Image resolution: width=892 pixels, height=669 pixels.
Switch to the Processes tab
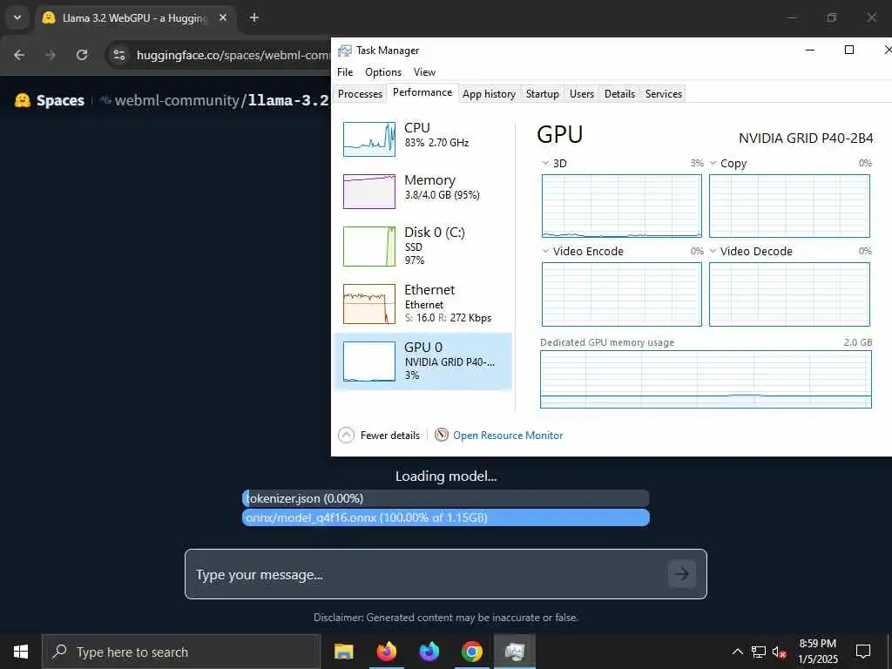(x=360, y=94)
